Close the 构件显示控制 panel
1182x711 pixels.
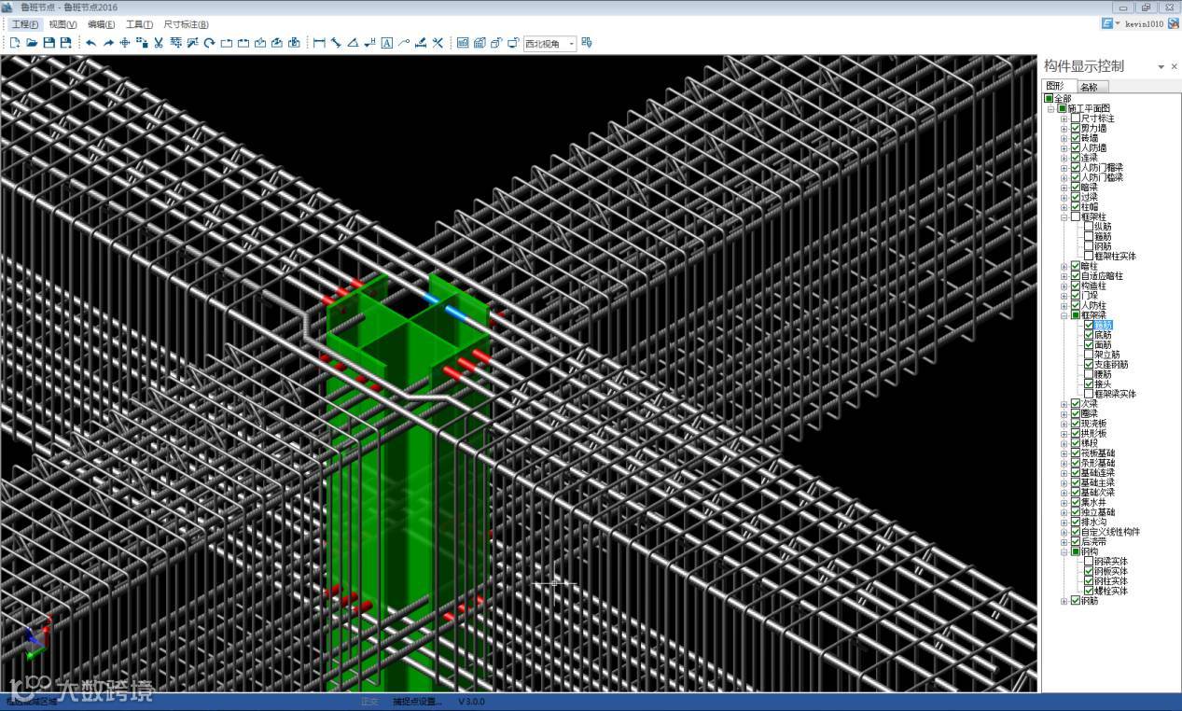(1175, 67)
